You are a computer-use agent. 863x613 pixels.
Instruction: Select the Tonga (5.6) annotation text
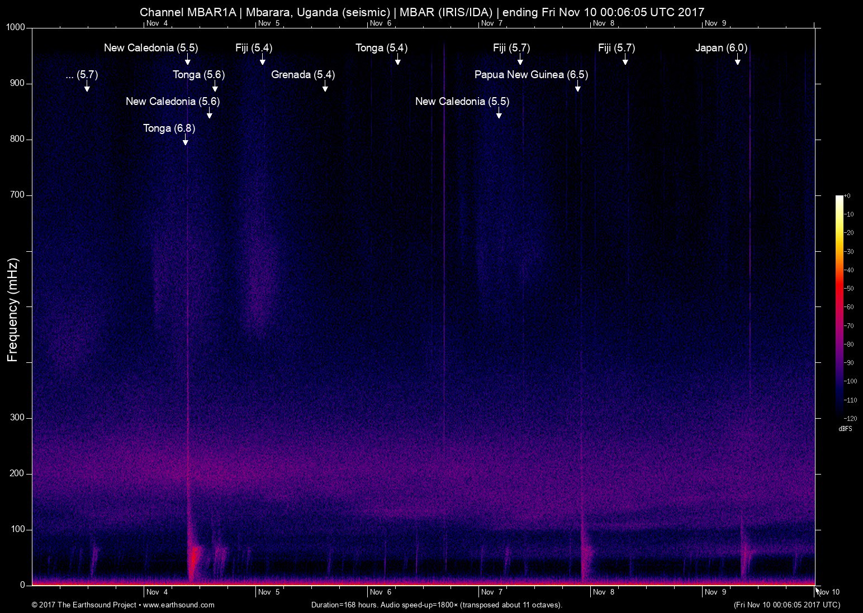(x=198, y=74)
